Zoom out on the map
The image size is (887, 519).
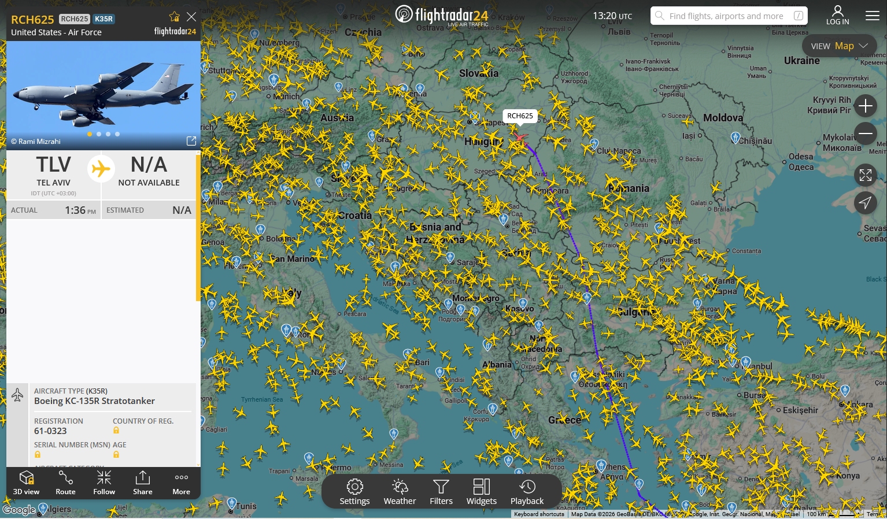865,134
